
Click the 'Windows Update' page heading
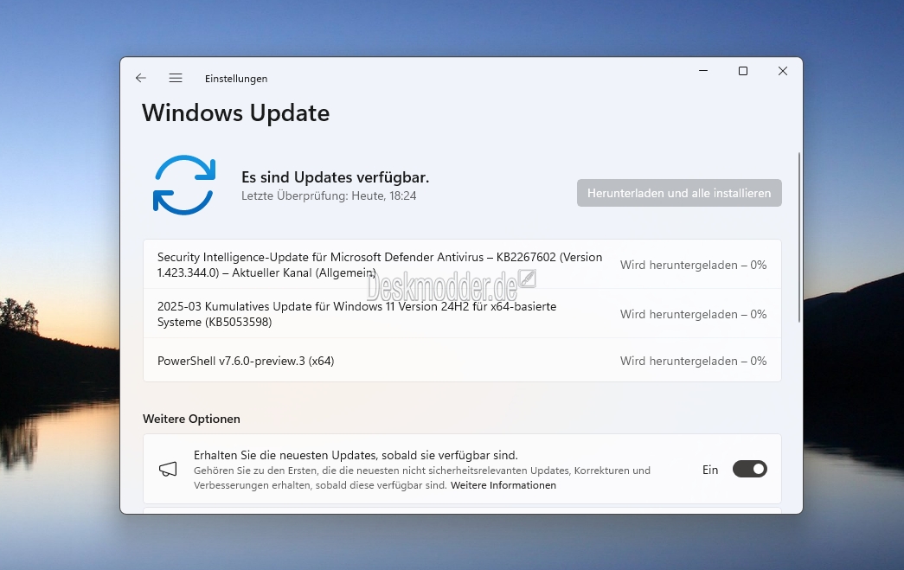click(x=236, y=113)
